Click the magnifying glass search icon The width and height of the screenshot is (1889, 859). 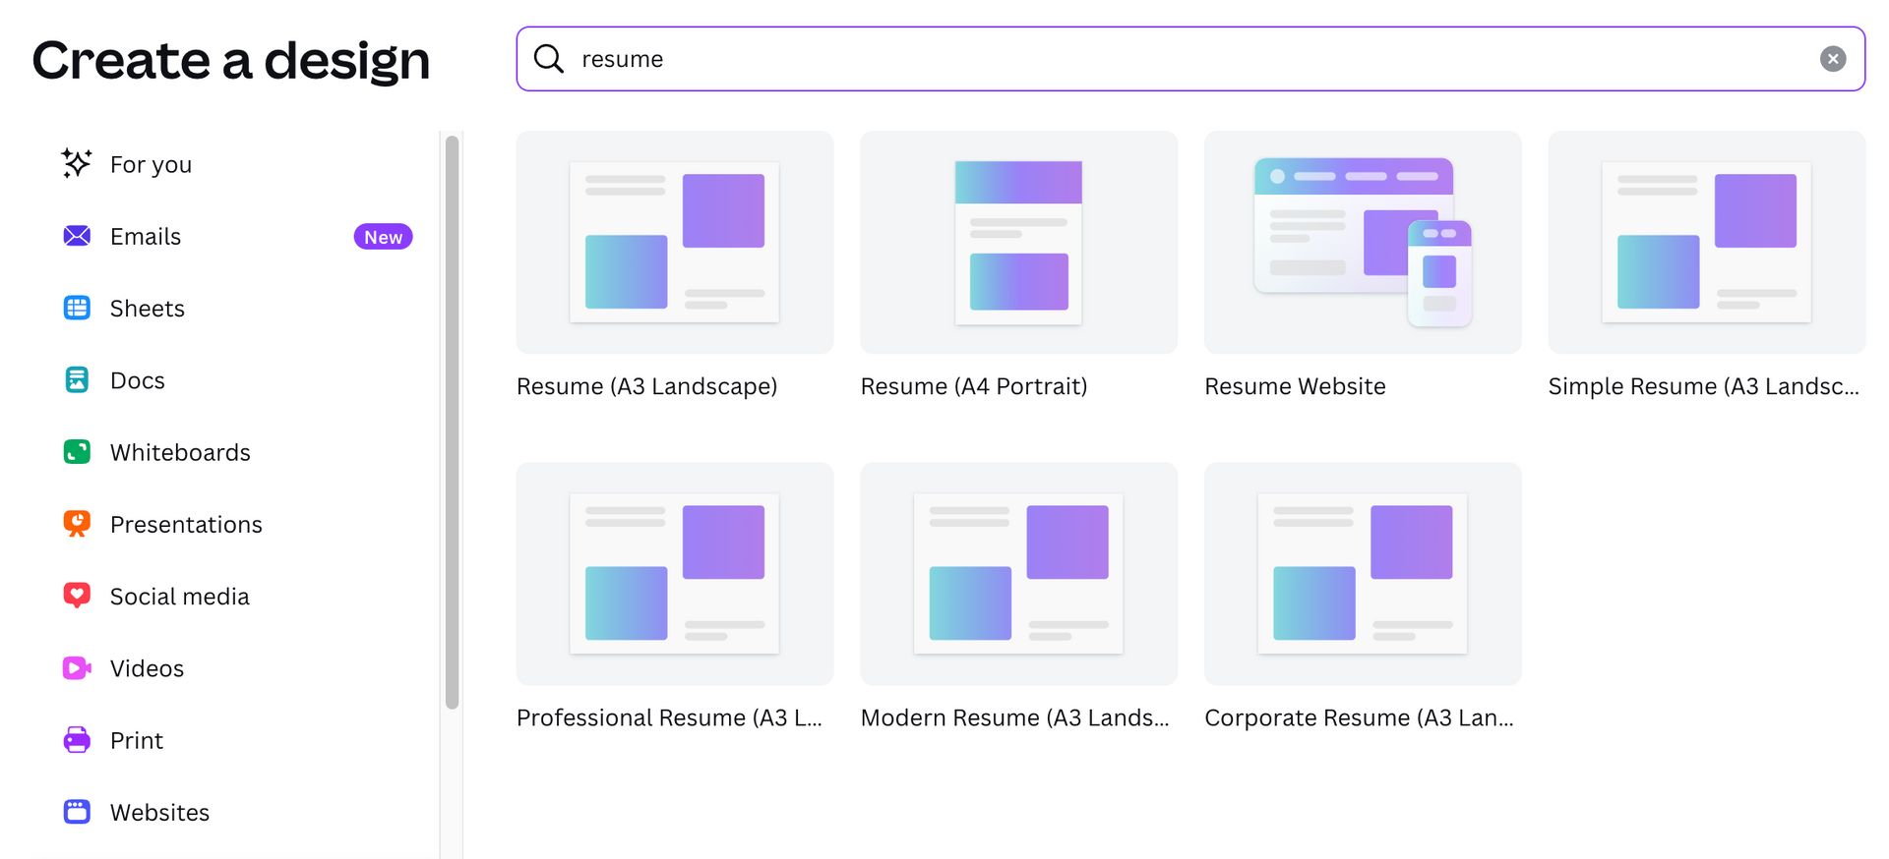pos(549,59)
